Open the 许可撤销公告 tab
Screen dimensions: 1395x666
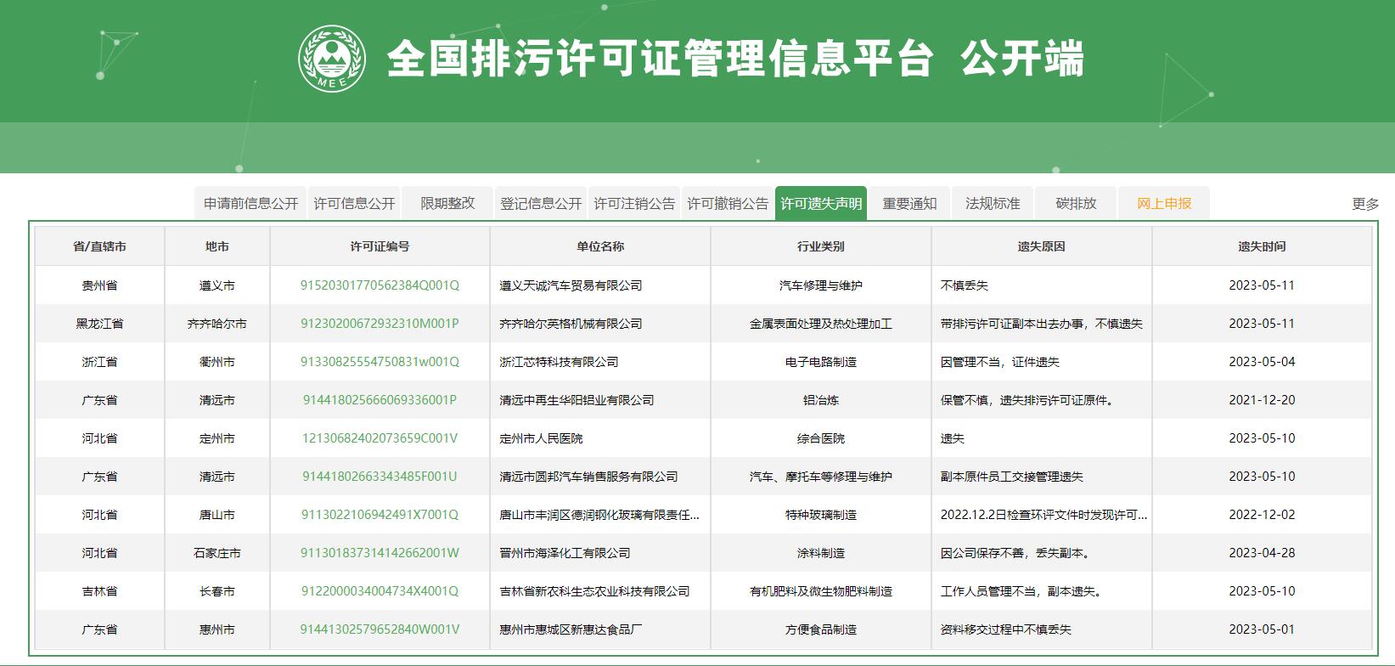(728, 203)
